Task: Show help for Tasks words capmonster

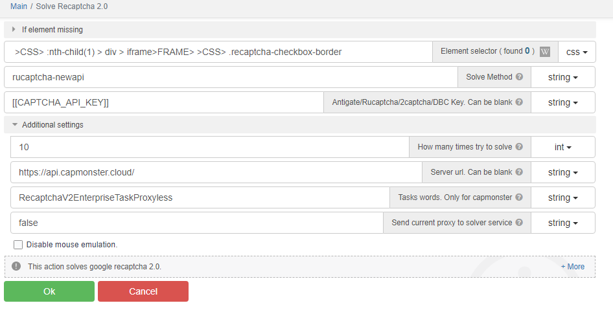Action: pos(519,197)
